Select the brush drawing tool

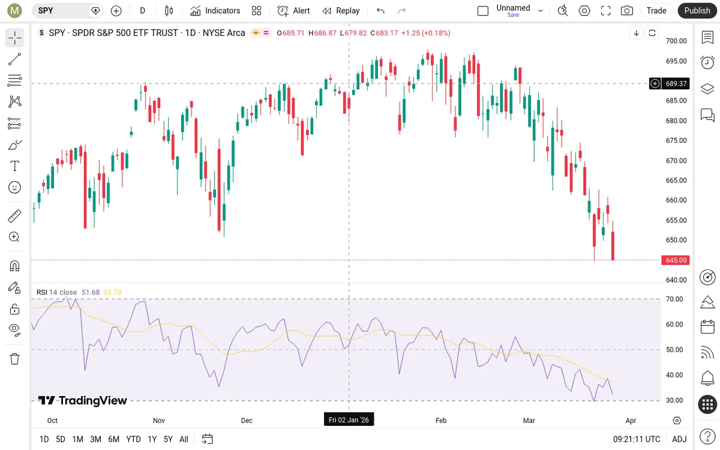[15, 145]
